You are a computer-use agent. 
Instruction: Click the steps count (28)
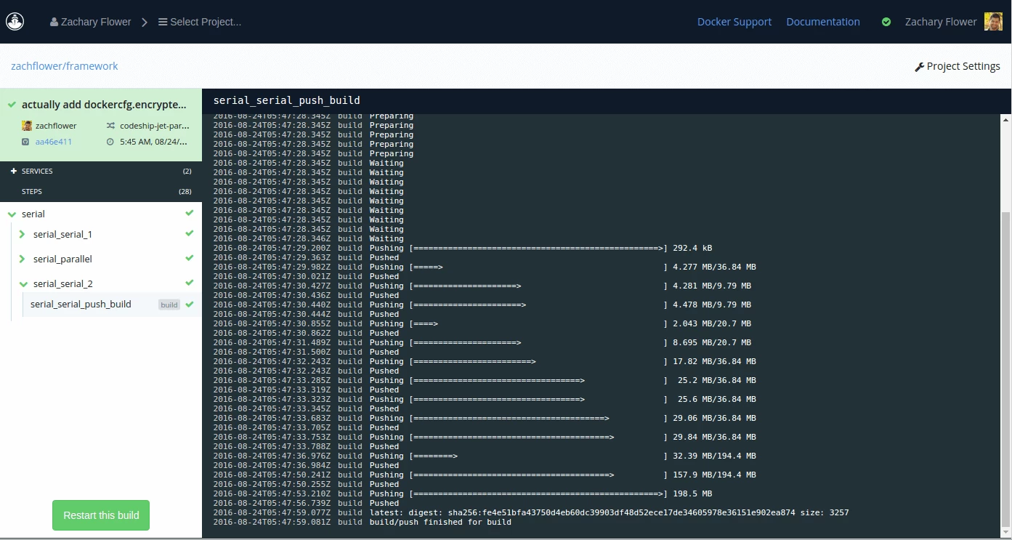pos(185,192)
